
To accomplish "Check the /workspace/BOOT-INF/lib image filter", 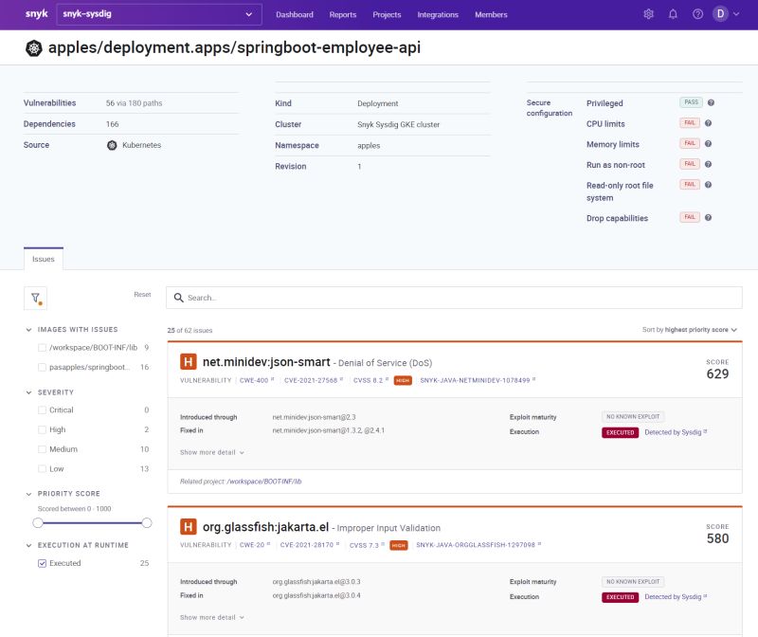I will point(42,348).
